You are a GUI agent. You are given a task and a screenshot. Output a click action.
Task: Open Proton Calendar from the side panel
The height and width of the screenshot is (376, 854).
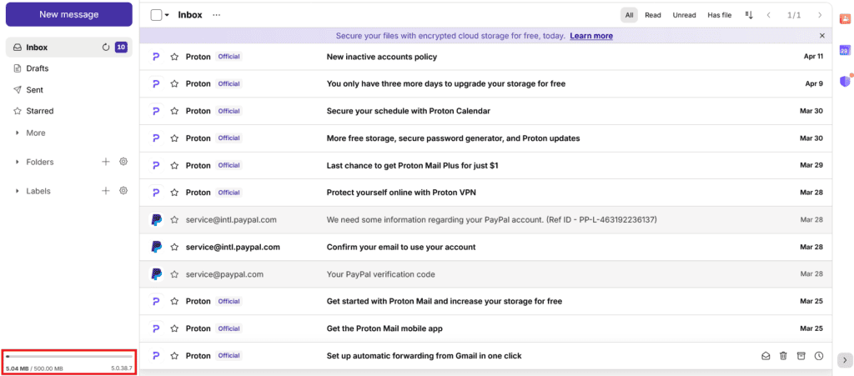pos(845,50)
